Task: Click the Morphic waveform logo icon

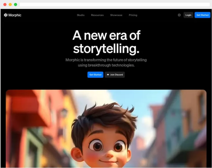Action: [6, 15]
